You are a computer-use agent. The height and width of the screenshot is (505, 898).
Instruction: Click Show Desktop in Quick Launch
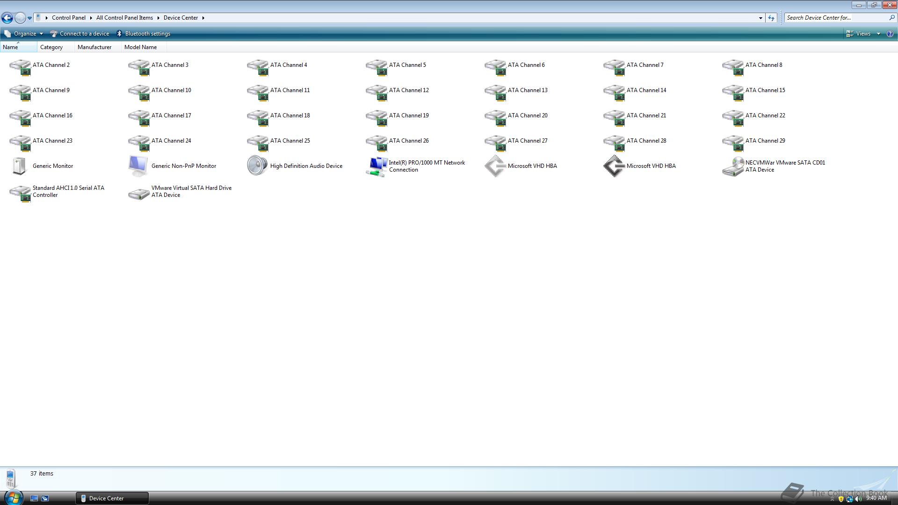click(x=34, y=498)
